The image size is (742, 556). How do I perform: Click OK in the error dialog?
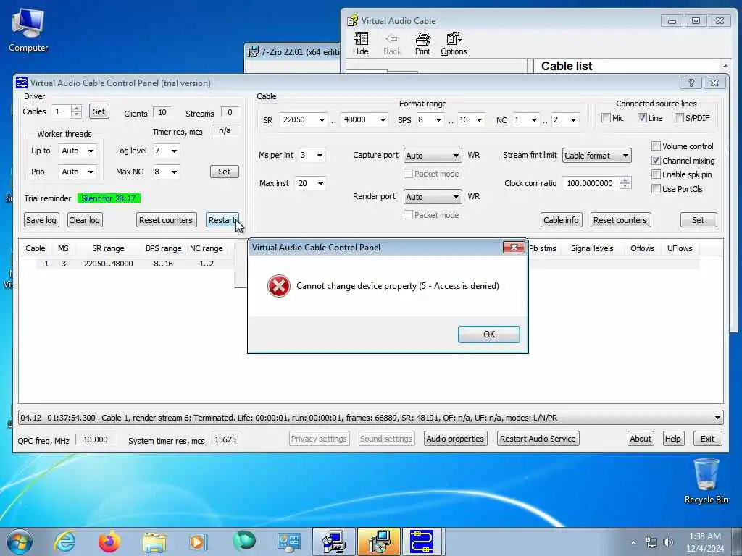click(x=489, y=334)
